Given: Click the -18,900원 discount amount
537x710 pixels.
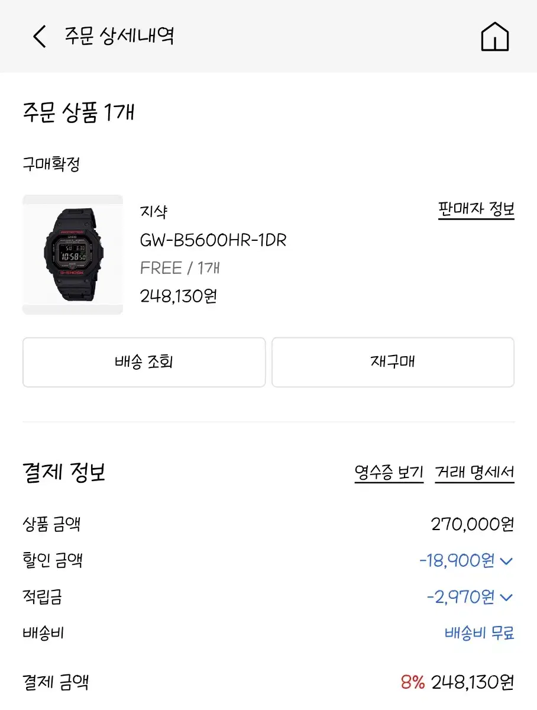Looking at the screenshot, I should (x=456, y=561).
